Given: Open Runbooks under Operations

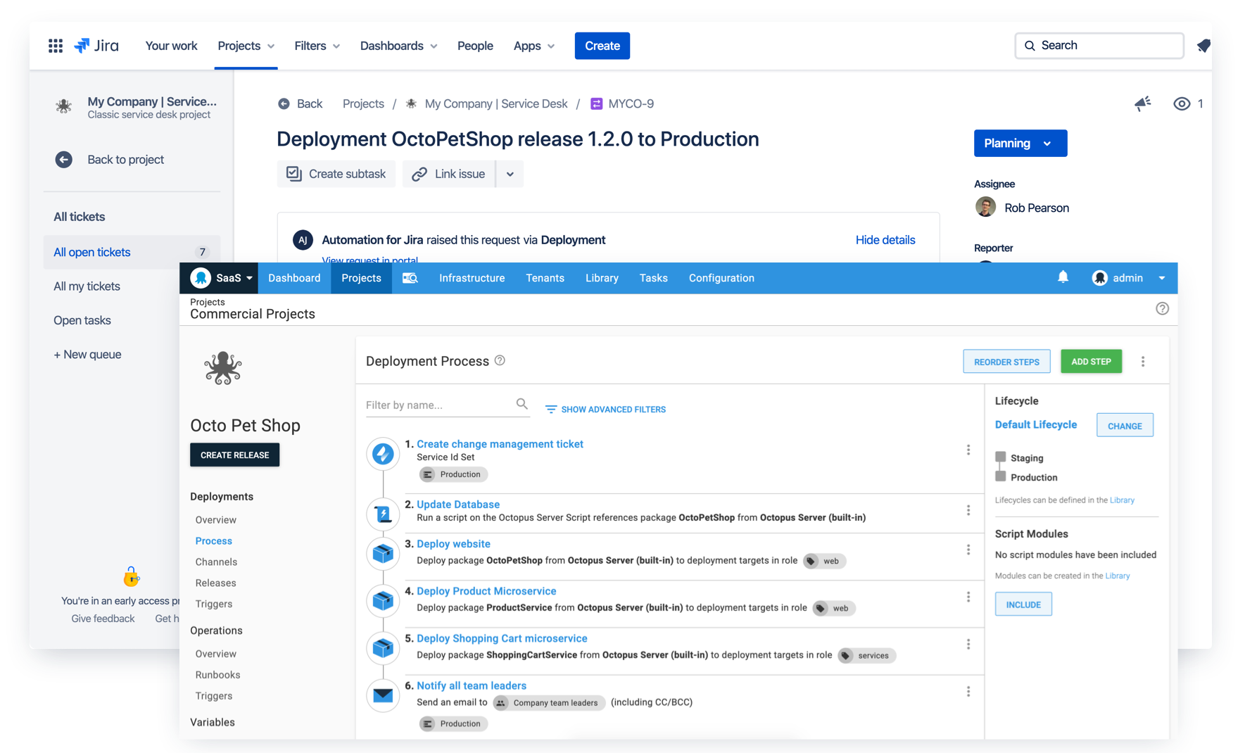Looking at the screenshot, I should click(x=217, y=674).
